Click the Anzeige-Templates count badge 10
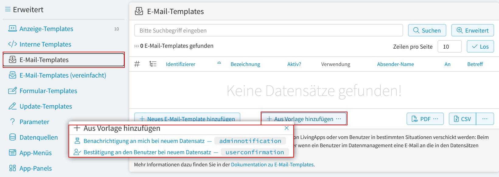Viewport: 499px width, 177px height. pyautogui.click(x=117, y=29)
